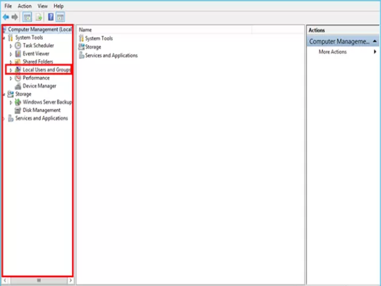
Task: Click the tree pane's scroll right arrow
Action: (x=70, y=280)
